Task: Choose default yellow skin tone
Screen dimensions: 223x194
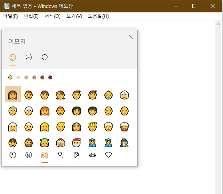Action: 10,77
